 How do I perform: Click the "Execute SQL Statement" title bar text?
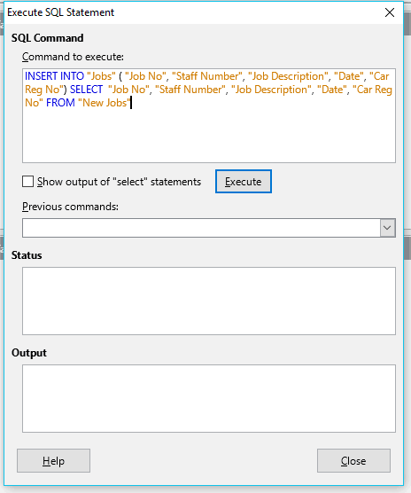(x=60, y=12)
